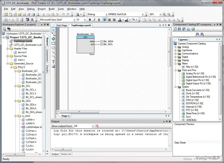Open the DP8051 Keil 8.16 toolchain dropdown
224x163 pixels.
[143, 15]
